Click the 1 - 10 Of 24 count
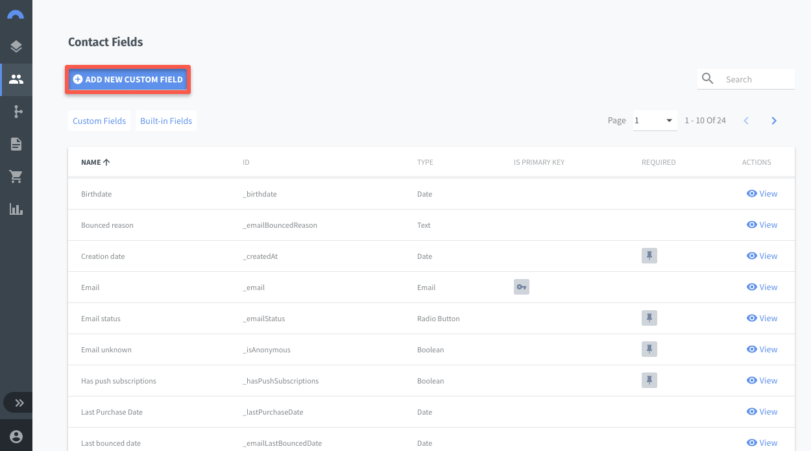The height and width of the screenshot is (451, 811). pyautogui.click(x=705, y=121)
